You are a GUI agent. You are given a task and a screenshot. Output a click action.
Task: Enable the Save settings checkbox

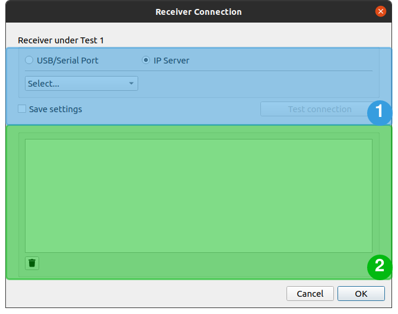(x=22, y=109)
